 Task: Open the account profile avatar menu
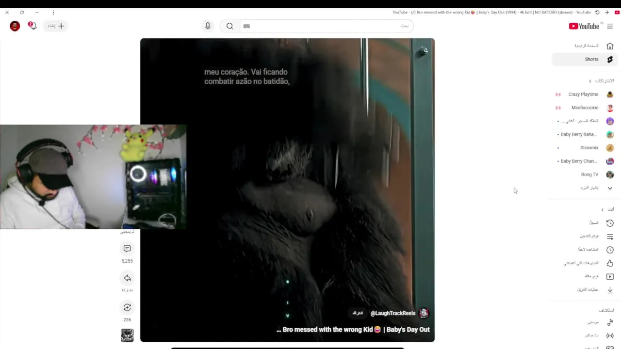coord(15,26)
